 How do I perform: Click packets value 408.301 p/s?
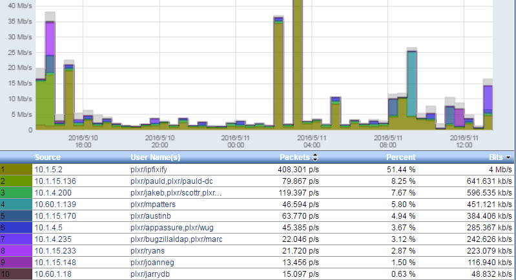coord(298,170)
